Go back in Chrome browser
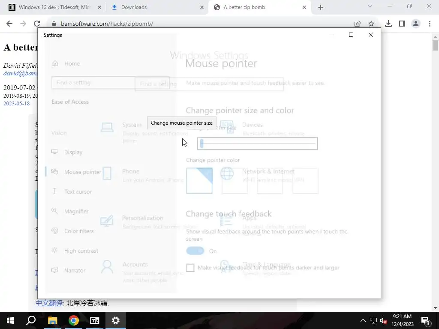The width and height of the screenshot is (439, 329). pyautogui.click(x=9, y=24)
